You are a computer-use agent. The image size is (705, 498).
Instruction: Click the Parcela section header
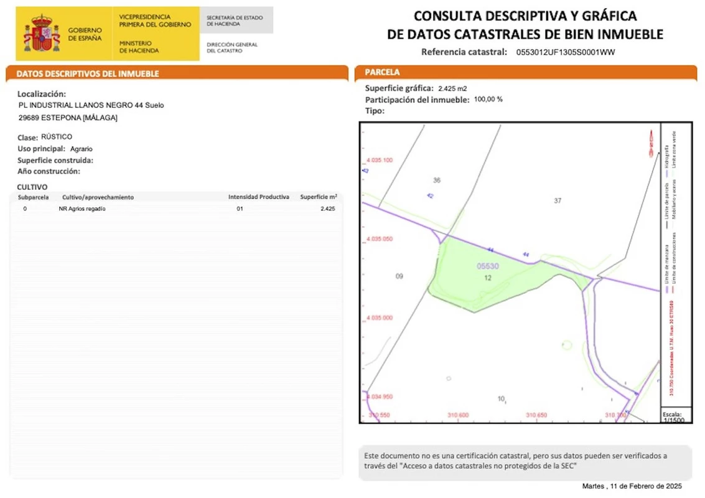383,72
